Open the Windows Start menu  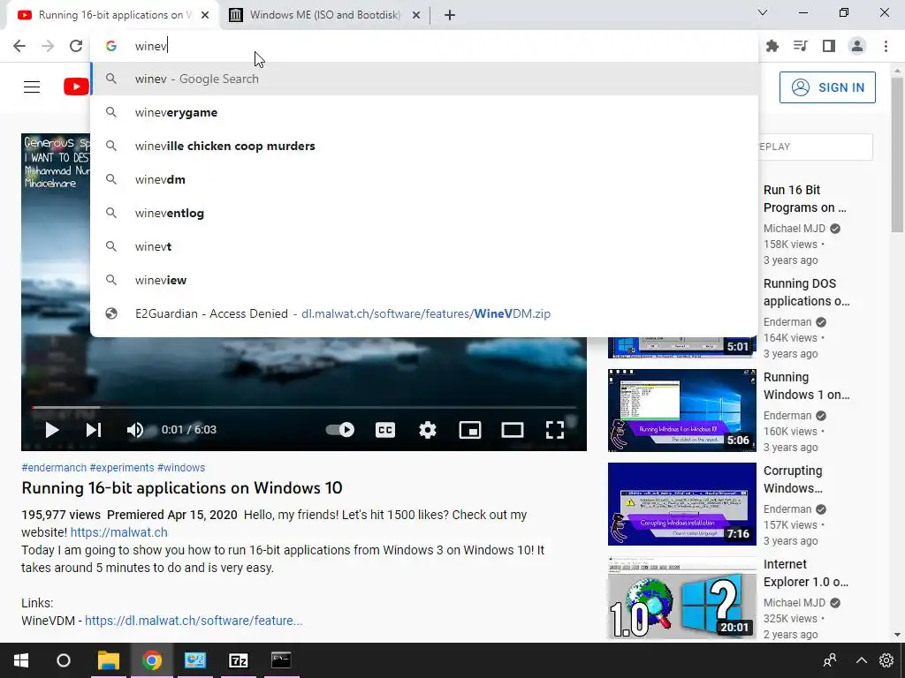pos(21,660)
